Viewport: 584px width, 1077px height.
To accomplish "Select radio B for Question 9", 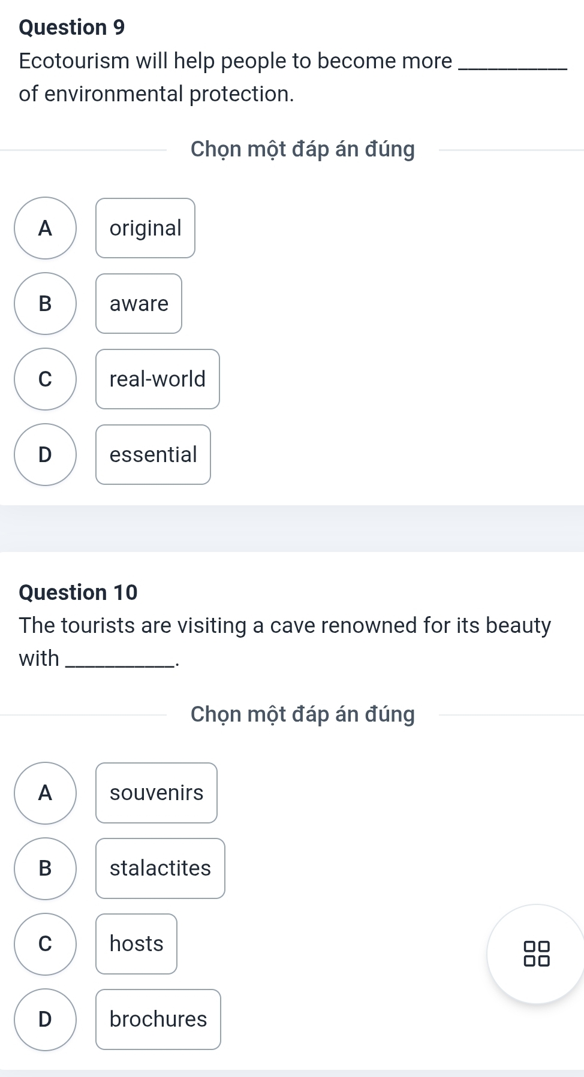I will [x=46, y=303].
